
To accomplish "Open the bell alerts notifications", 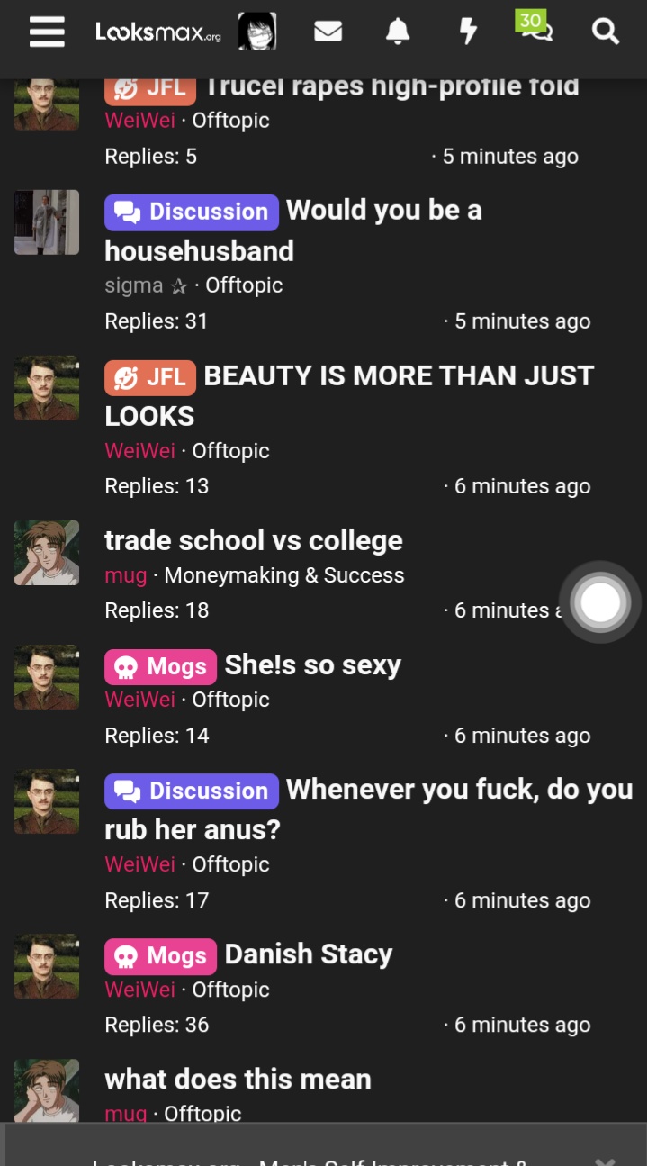I will [x=398, y=32].
